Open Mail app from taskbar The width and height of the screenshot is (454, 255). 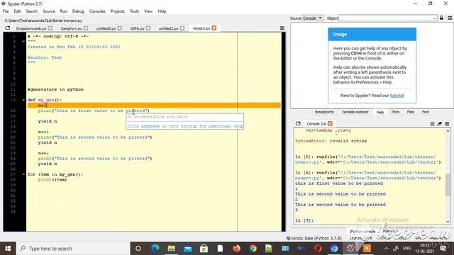[x=187, y=249]
